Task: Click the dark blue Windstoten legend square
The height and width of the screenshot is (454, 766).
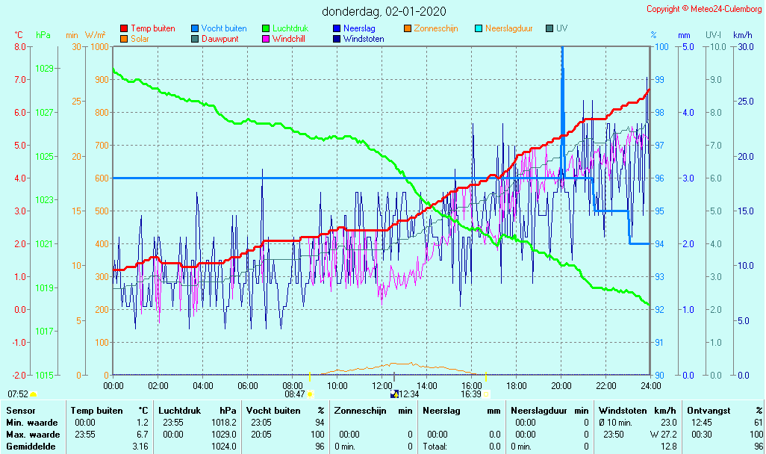Action: [x=337, y=39]
